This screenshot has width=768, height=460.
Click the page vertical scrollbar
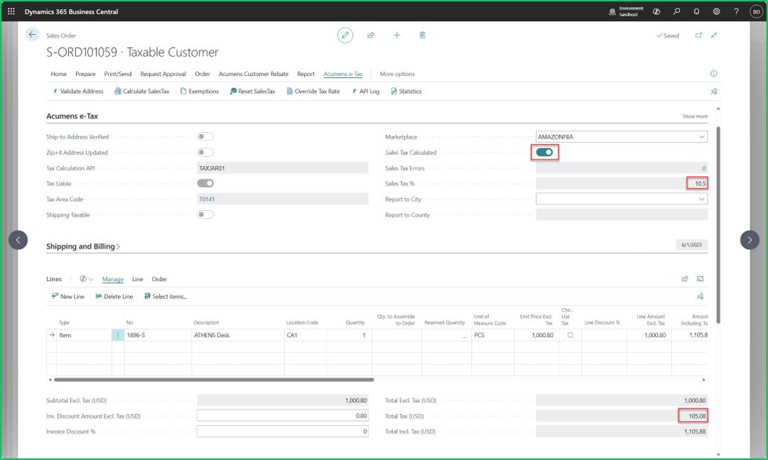coord(718,225)
